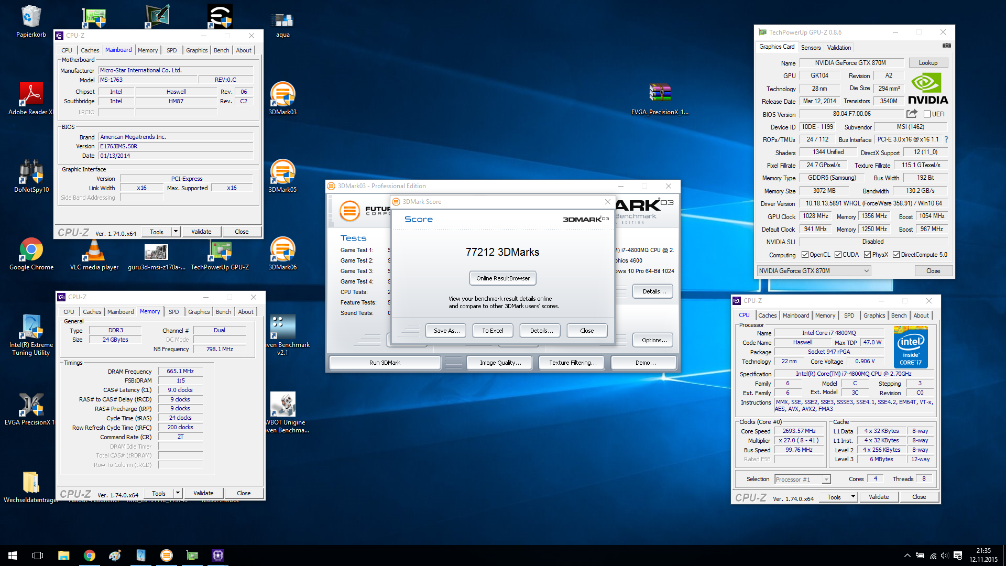Open the Action Center notification icon

958,556
